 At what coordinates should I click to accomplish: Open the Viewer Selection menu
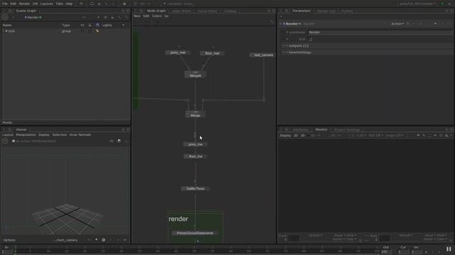tap(60, 135)
